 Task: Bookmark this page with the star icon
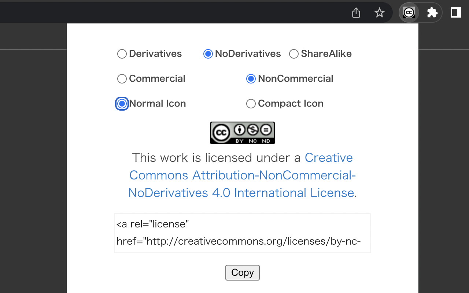(x=380, y=13)
